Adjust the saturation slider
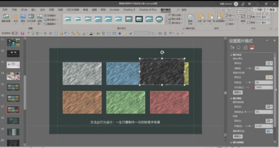 pos(249,112)
